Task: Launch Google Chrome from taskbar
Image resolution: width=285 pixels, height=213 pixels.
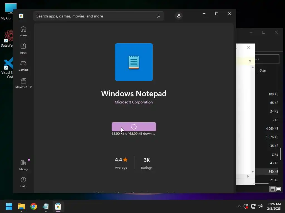Action: pyautogui.click(x=34, y=206)
